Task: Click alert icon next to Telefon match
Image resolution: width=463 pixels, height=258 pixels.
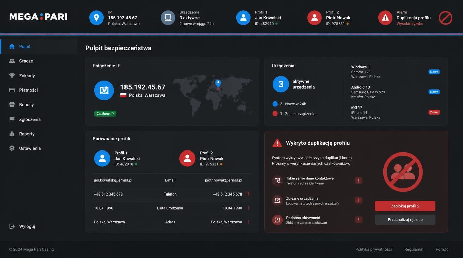Action: [248, 194]
